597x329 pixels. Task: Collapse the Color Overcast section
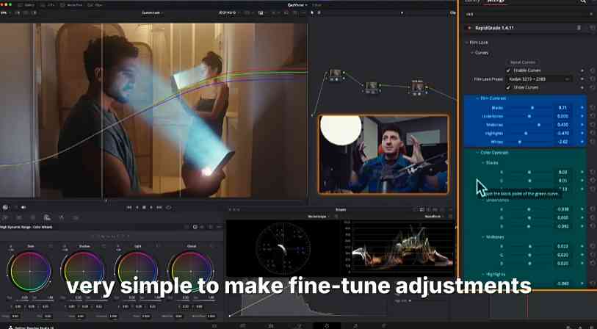(x=477, y=152)
